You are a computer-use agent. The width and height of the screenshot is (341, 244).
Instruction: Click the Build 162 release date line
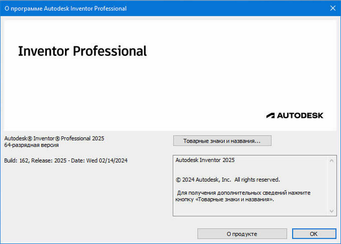pos(66,160)
